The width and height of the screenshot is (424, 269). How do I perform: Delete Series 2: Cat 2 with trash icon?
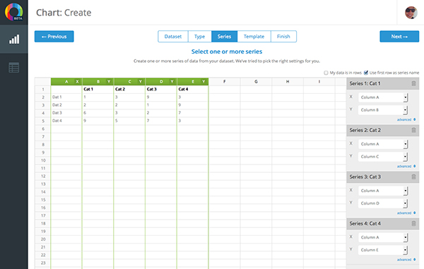coord(413,130)
